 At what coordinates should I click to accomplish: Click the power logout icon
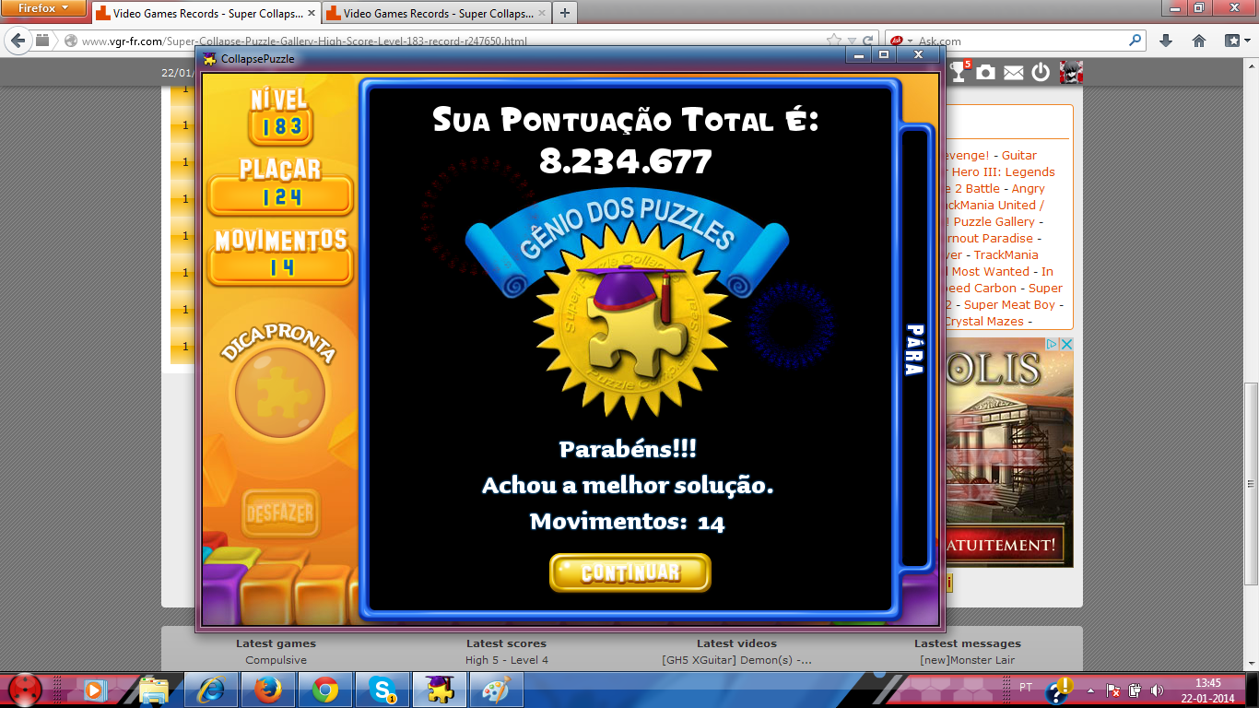(1041, 72)
